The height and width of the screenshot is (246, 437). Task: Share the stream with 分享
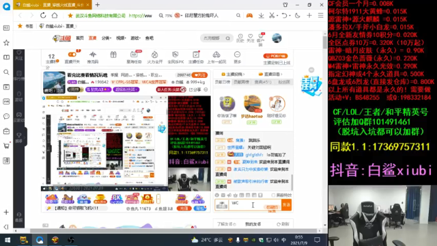point(195,90)
